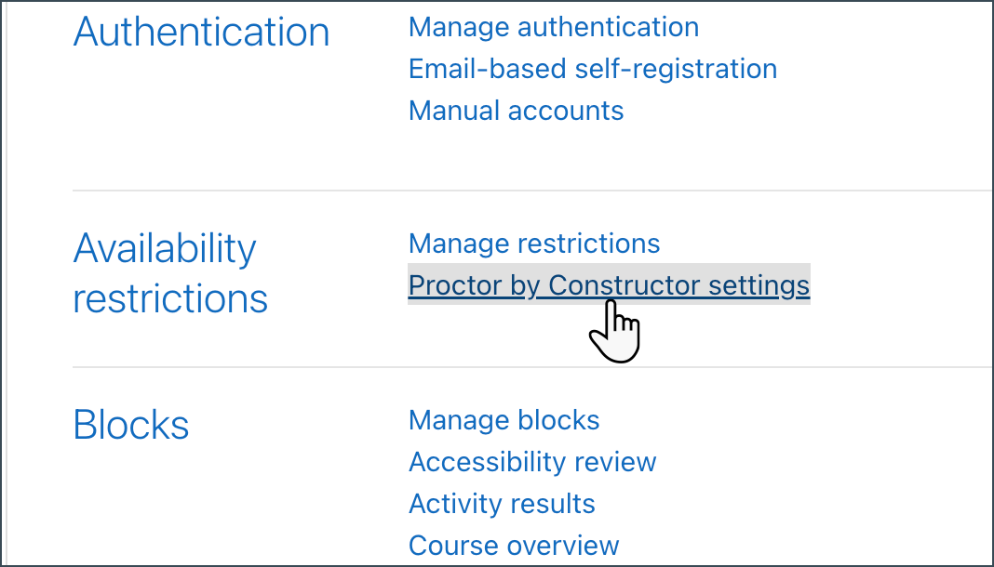This screenshot has height=567, width=994.
Task: Open the Manage authentication link
Action: pyautogui.click(x=553, y=27)
